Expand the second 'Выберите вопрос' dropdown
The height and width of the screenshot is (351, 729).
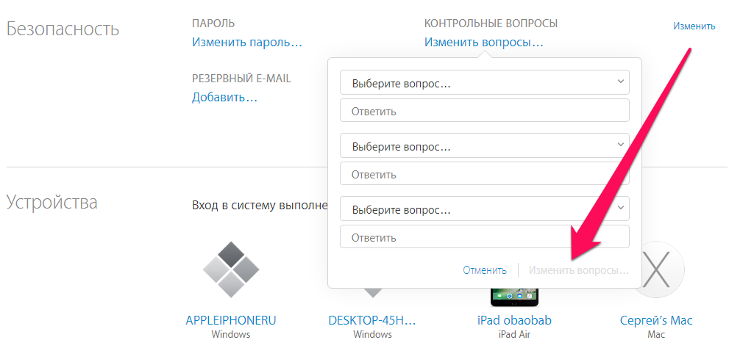click(x=484, y=146)
